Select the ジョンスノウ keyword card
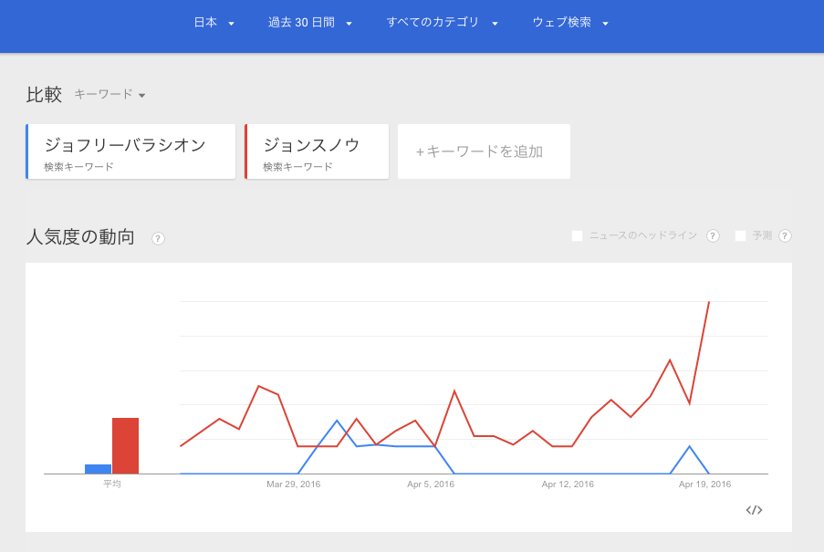Screen dimensions: 824x552 tap(317, 151)
